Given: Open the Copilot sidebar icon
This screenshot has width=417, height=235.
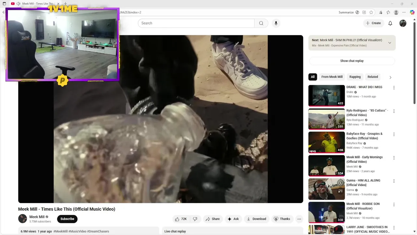Looking at the screenshot, I should pos(412,12).
